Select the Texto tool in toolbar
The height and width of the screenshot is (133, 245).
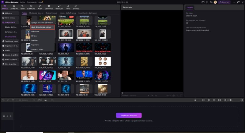click(x=22, y=7)
